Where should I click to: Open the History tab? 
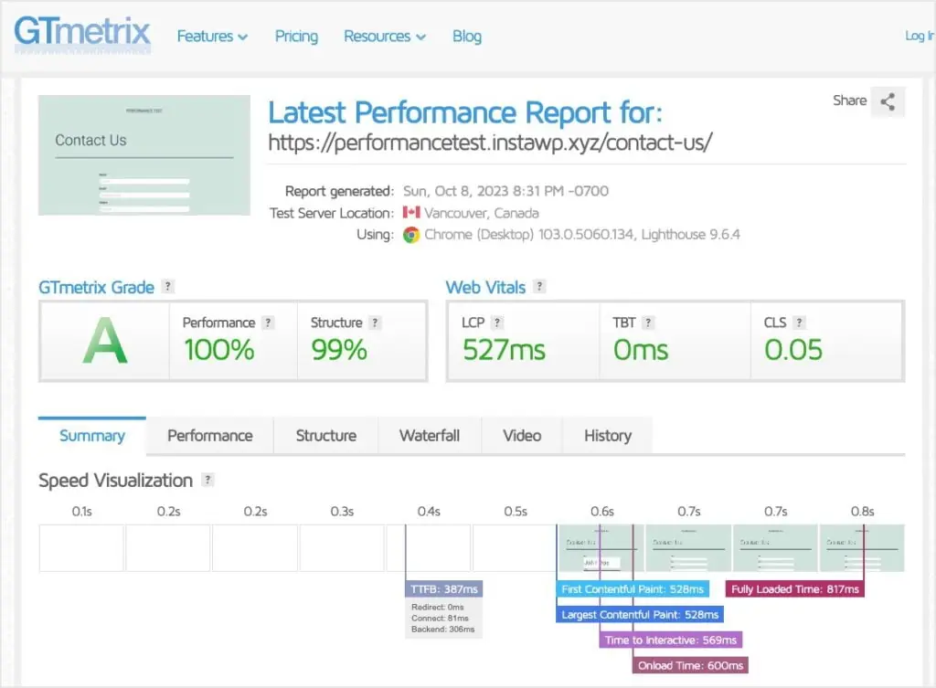point(607,436)
